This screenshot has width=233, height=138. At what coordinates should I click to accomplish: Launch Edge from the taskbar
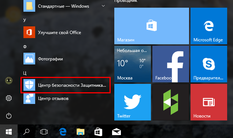(x=63, y=132)
